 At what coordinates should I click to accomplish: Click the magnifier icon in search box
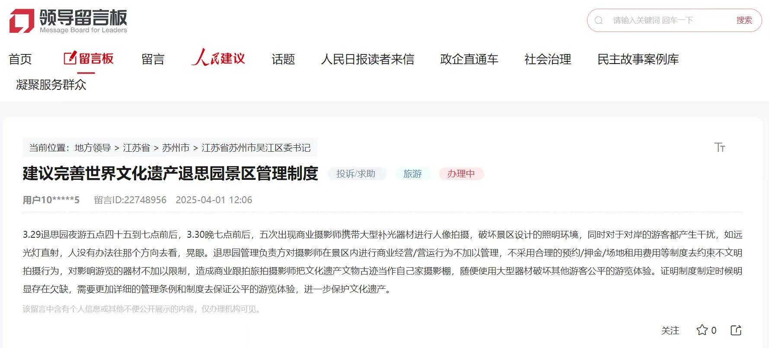coord(599,20)
